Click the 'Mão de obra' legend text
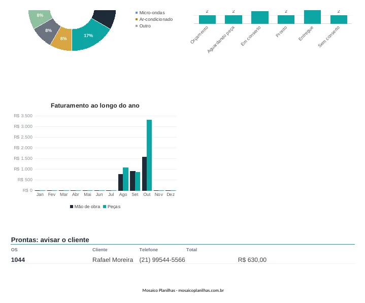 pos(87,207)
